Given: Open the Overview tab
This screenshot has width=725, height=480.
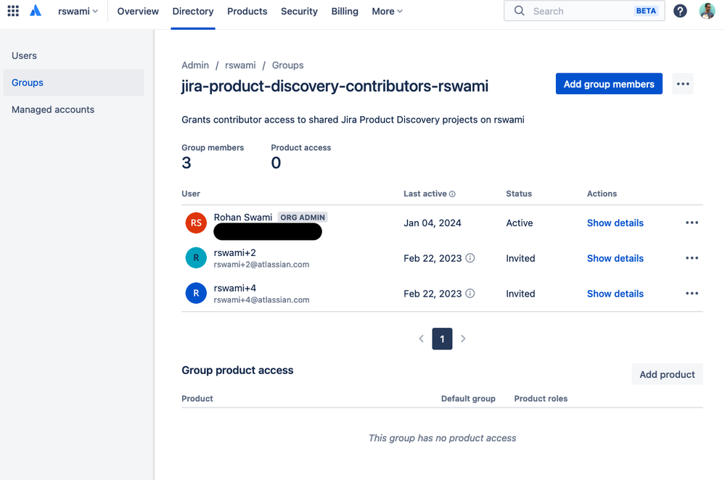Looking at the screenshot, I should click(138, 11).
